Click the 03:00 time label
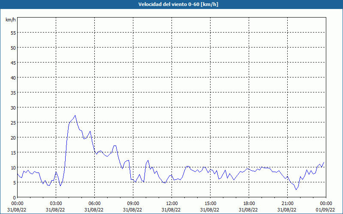The image size is (343, 214). click(x=56, y=204)
